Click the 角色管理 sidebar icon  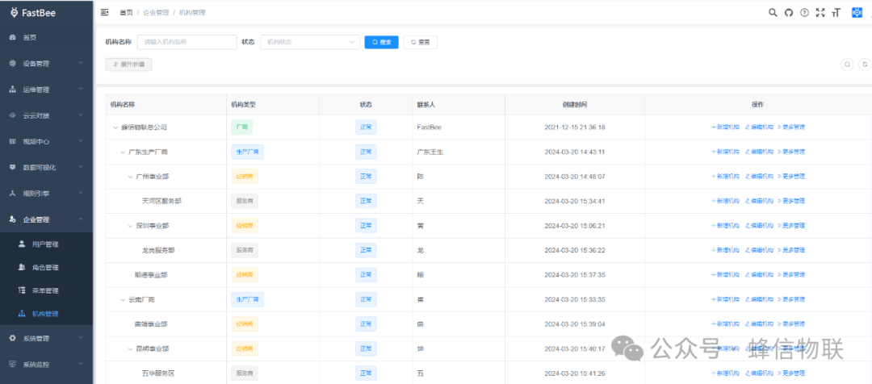pos(22,267)
